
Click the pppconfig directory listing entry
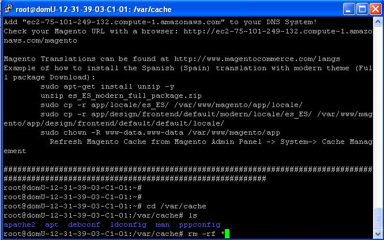(199, 225)
